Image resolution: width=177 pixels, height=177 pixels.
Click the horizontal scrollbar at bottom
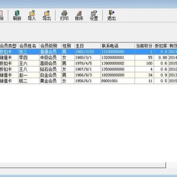tap(83, 165)
